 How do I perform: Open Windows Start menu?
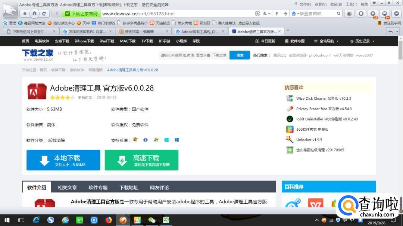7,220
